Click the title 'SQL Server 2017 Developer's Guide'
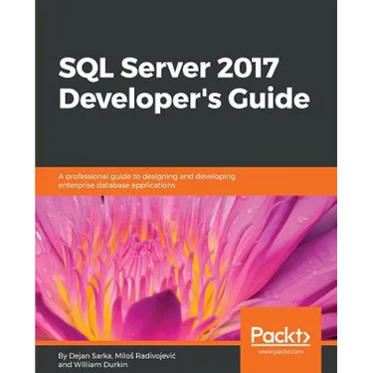 pyautogui.click(x=184, y=85)
